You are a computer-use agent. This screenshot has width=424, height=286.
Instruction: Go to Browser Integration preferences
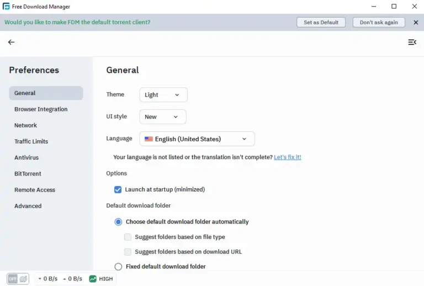click(41, 109)
